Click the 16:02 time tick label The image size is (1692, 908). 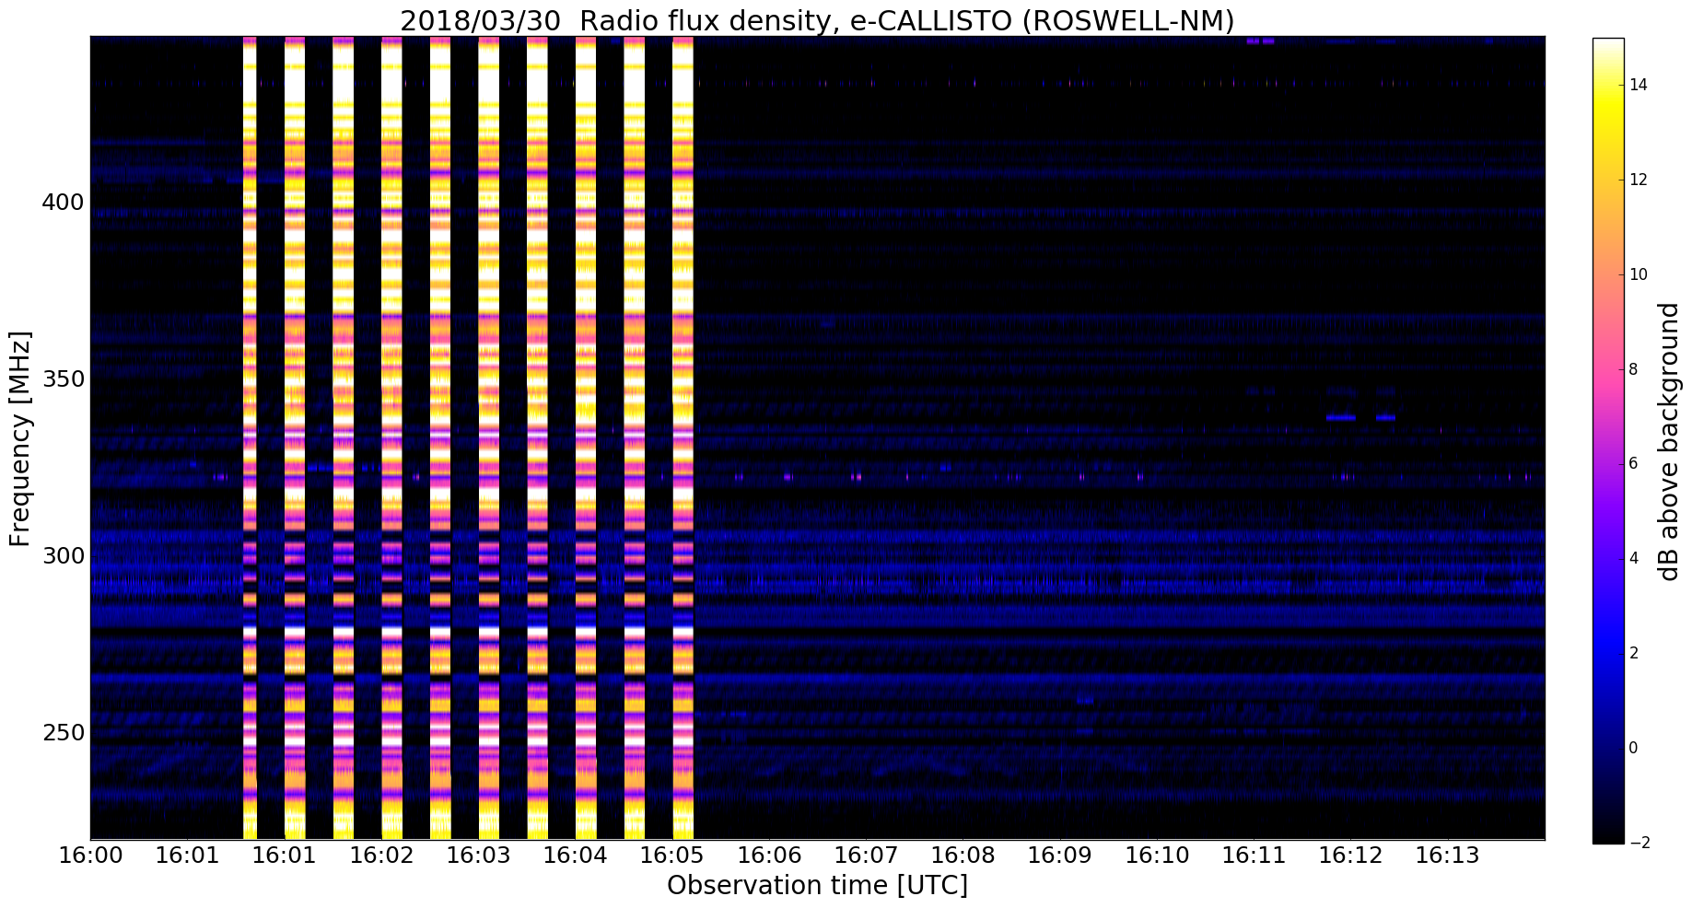click(381, 856)
